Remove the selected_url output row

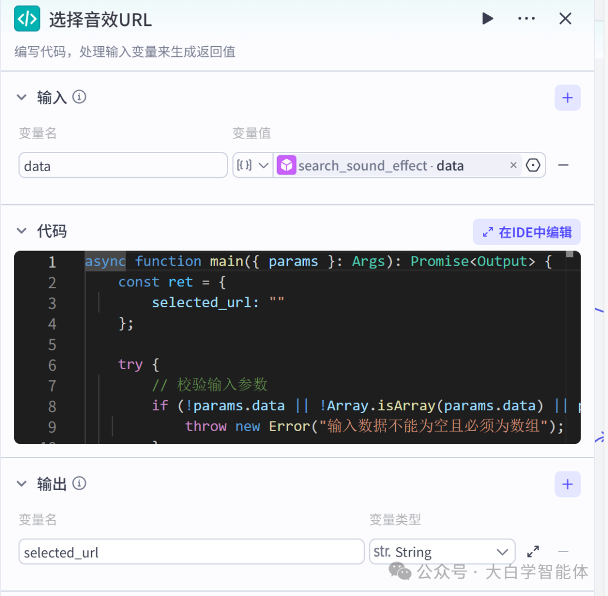pyautogui.click(x=563, y=552)
